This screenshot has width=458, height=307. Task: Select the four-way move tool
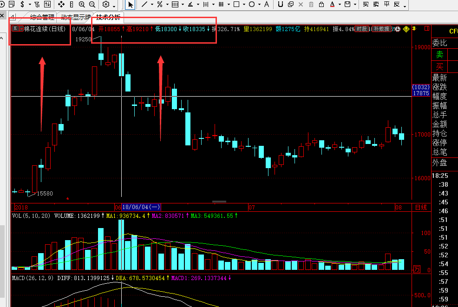click(x=61, y=4)
